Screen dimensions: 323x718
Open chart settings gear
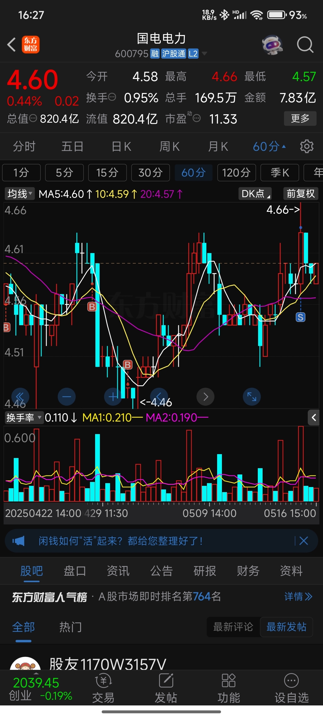(307, 147)
